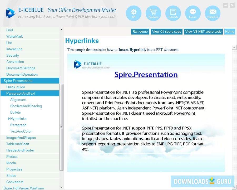
Task: Click the arrow marker beside Hyperlinks
Action: 9,119
